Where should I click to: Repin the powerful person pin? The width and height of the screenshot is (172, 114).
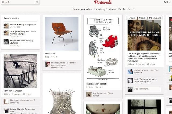pos(131,18)
